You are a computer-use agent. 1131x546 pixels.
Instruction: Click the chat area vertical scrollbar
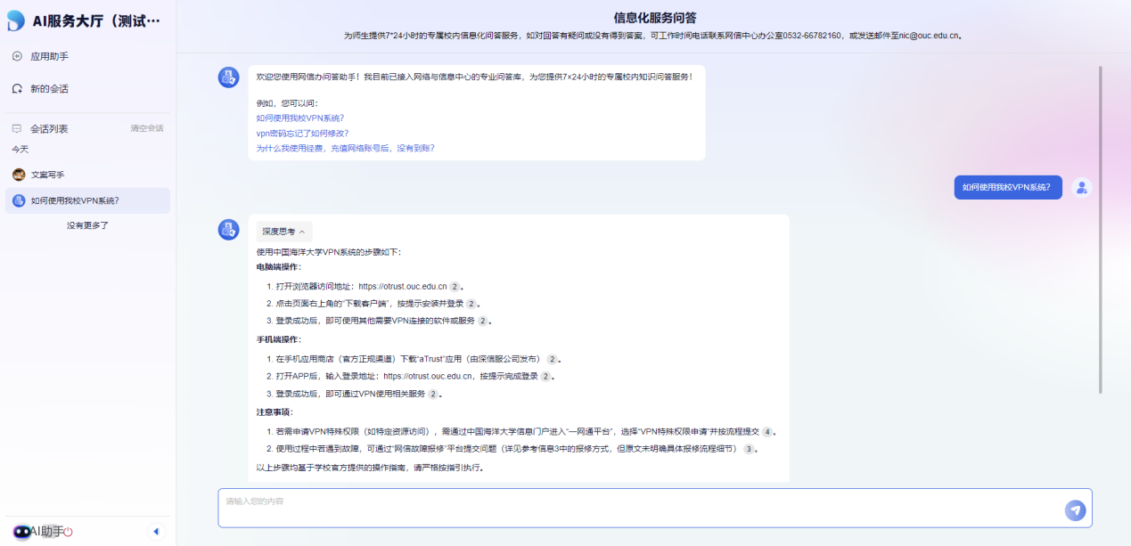pyautogui.click(x=1101, y=232)
